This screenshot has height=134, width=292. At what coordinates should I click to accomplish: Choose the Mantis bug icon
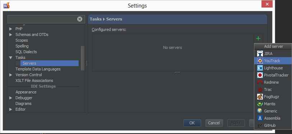(260, 104)
